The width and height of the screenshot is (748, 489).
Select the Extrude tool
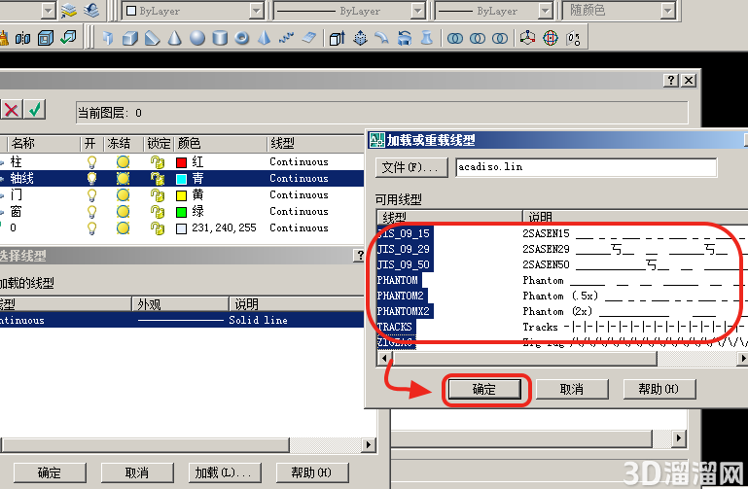(x=338, y=38)
